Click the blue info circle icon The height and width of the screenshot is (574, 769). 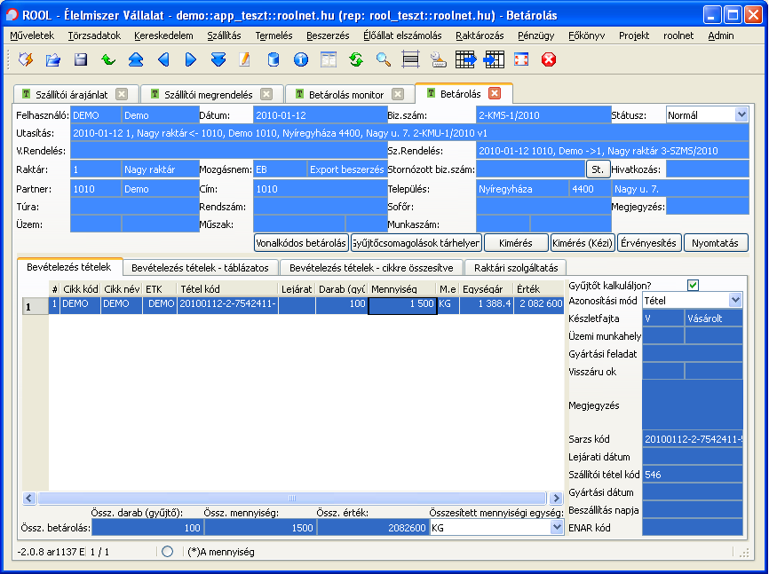pos(300,59)
